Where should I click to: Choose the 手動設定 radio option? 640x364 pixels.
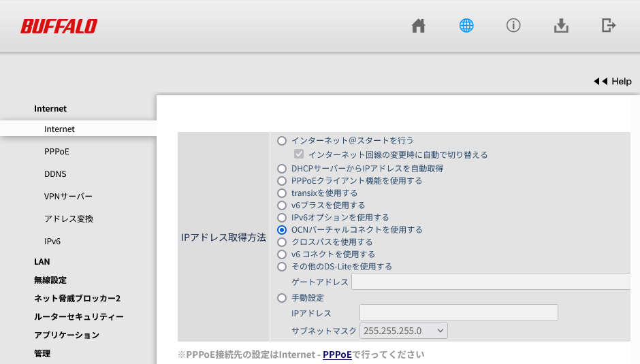(x=282, y=298)
